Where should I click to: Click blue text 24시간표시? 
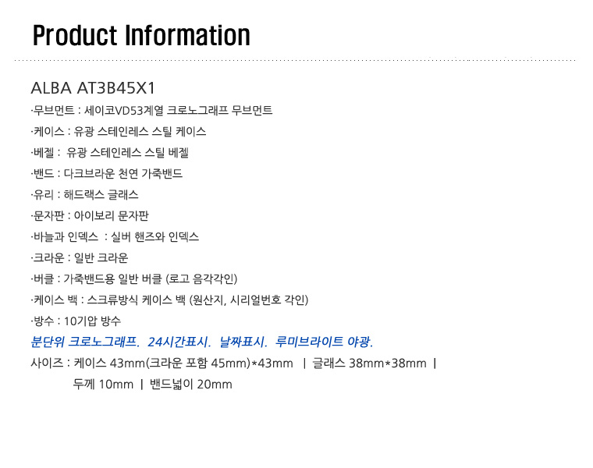179,342
